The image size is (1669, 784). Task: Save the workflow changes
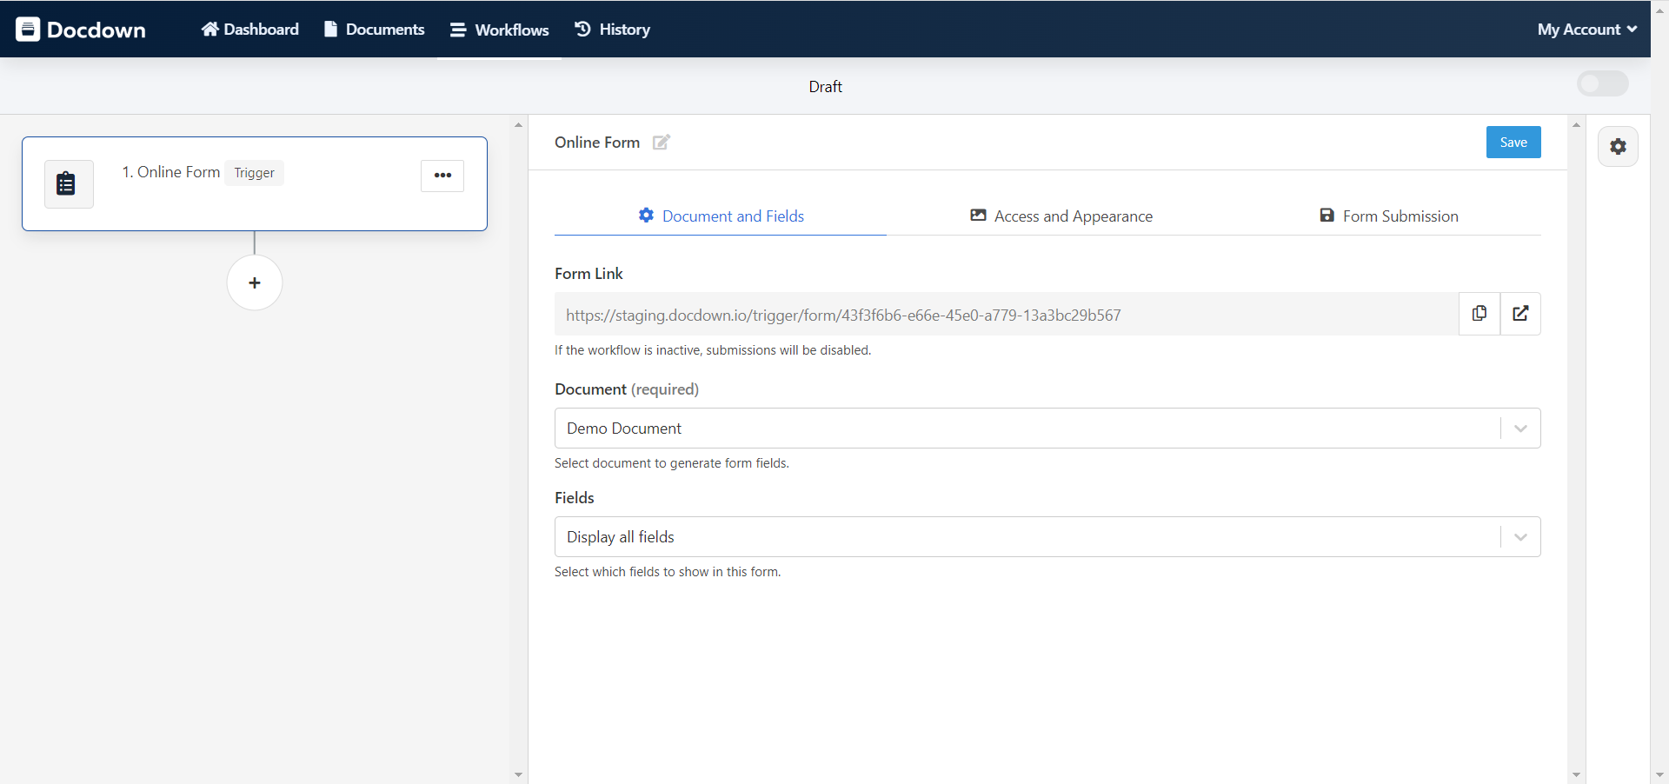click(1513, 142)
